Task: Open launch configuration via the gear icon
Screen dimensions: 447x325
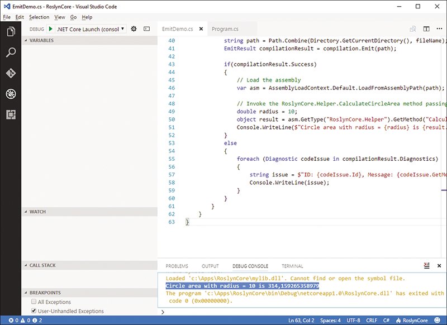Action: coord(133,28)
